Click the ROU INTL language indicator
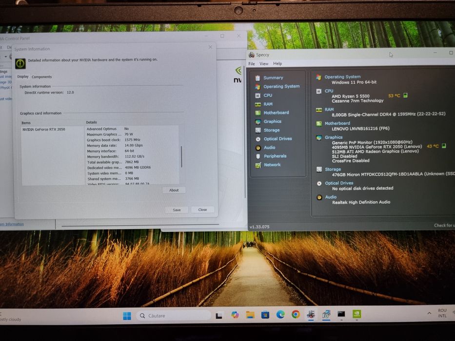Screen dimensions: 455x341 coord(442,313)
